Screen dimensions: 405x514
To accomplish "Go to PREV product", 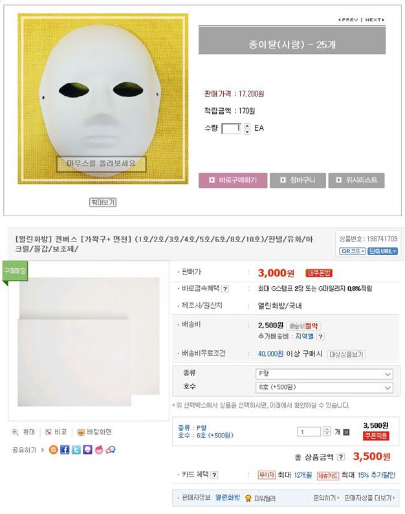I will 348,19.
